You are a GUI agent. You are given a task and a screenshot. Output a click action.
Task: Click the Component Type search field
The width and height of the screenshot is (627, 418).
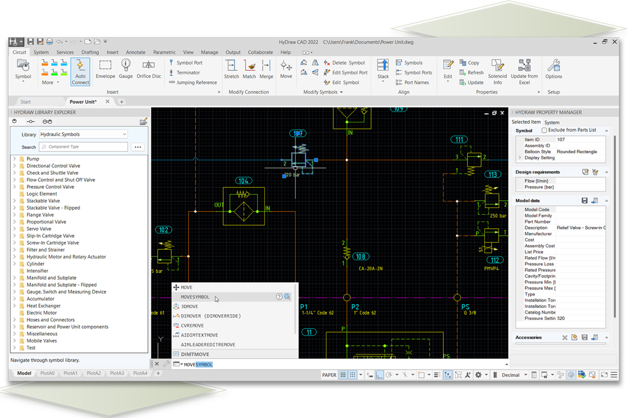tap(84, 147)
